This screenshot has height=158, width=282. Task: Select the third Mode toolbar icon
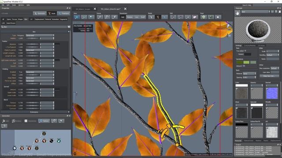point(164,17)
